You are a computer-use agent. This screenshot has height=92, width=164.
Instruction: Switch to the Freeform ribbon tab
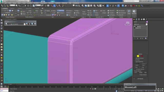click(x=12, y=8)
